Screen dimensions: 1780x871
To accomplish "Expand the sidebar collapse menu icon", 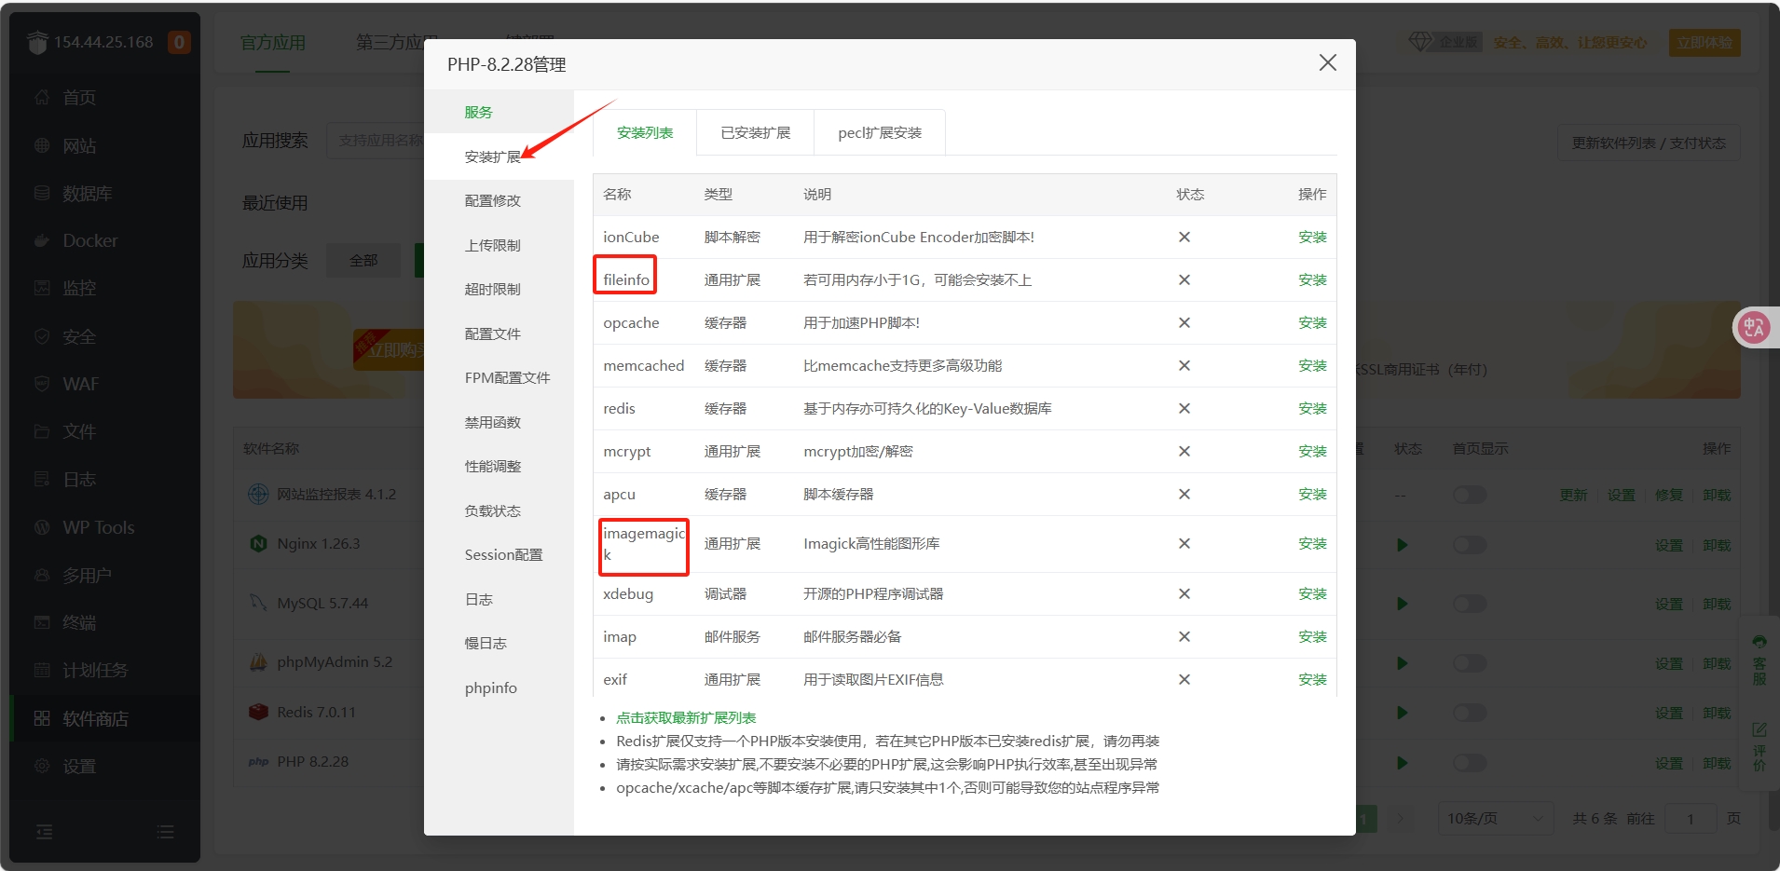I will (x=44, y=832).
